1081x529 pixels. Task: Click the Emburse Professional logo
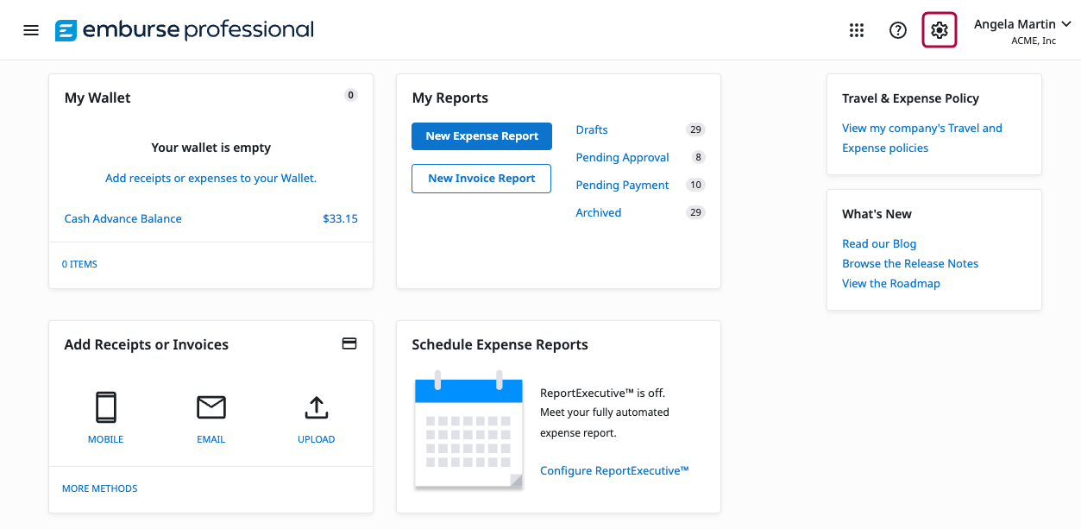pyautogui.click(x=185, y=30)
